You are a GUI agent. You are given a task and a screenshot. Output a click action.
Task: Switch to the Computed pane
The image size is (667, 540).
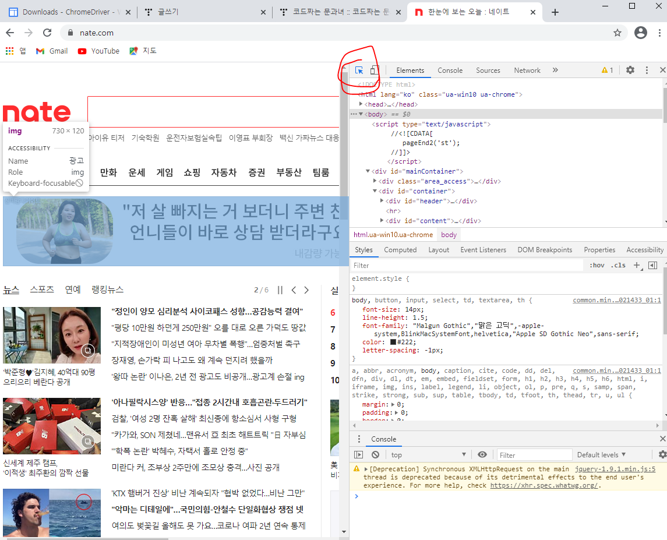pos(400,250)
